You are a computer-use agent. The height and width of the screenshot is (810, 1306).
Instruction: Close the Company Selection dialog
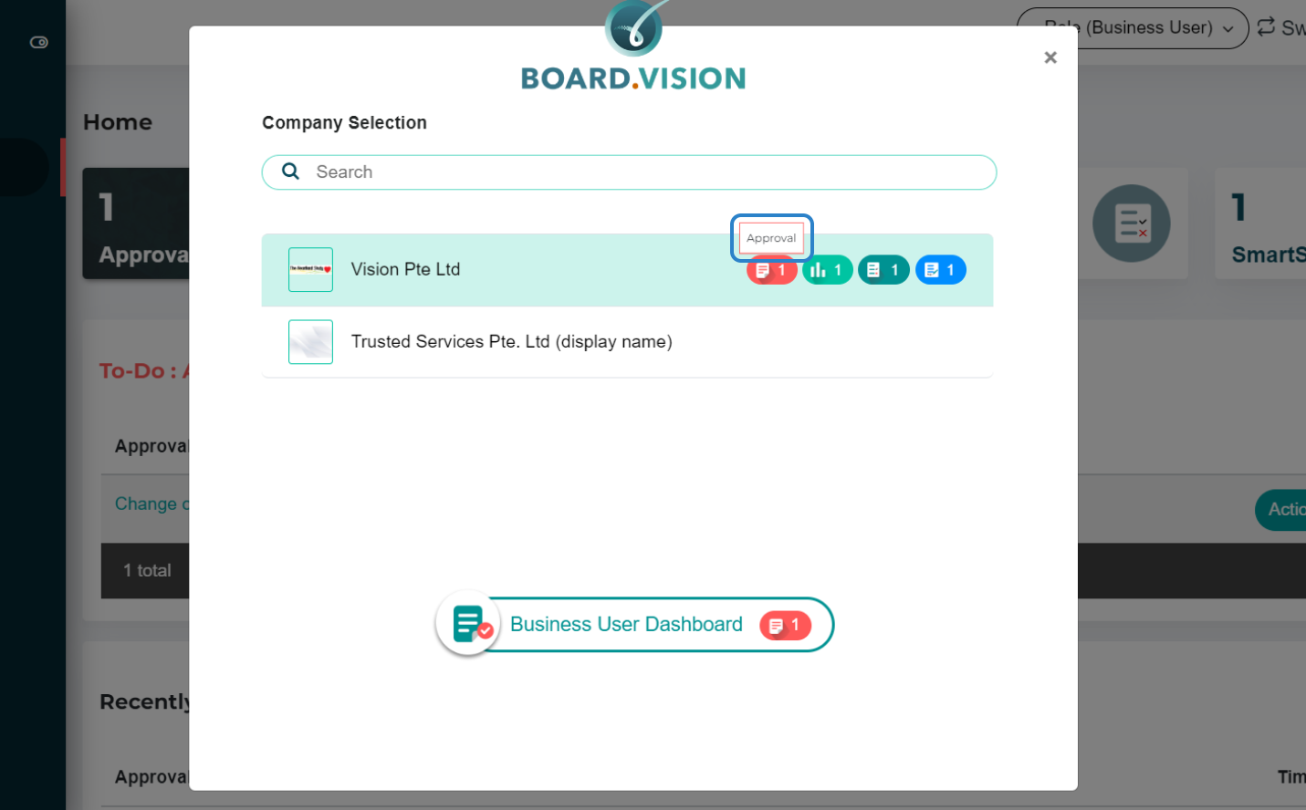click(1050, 57)
